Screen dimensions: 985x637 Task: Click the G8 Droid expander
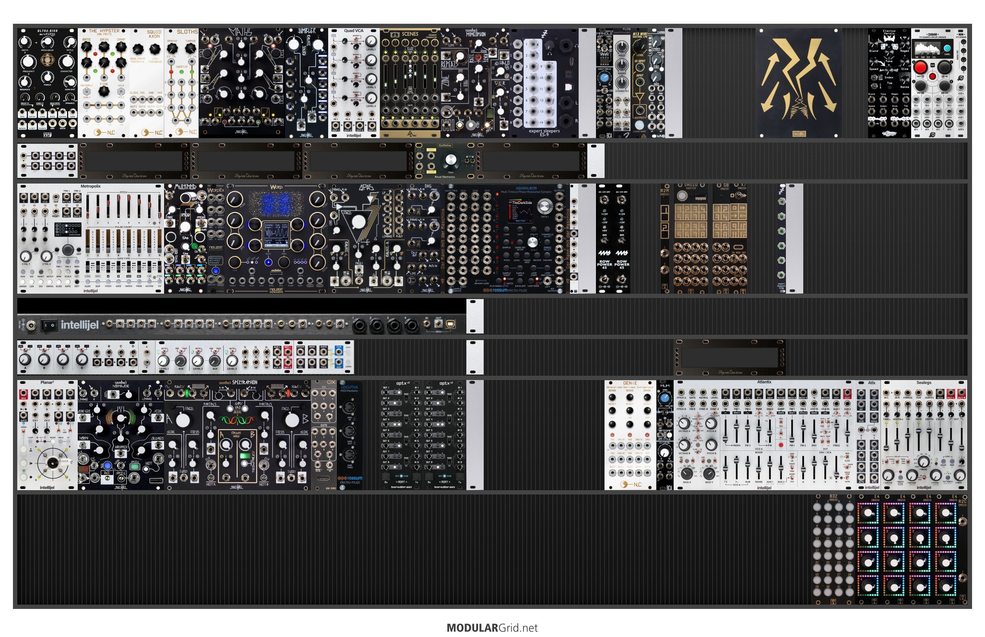coord(721,238)
